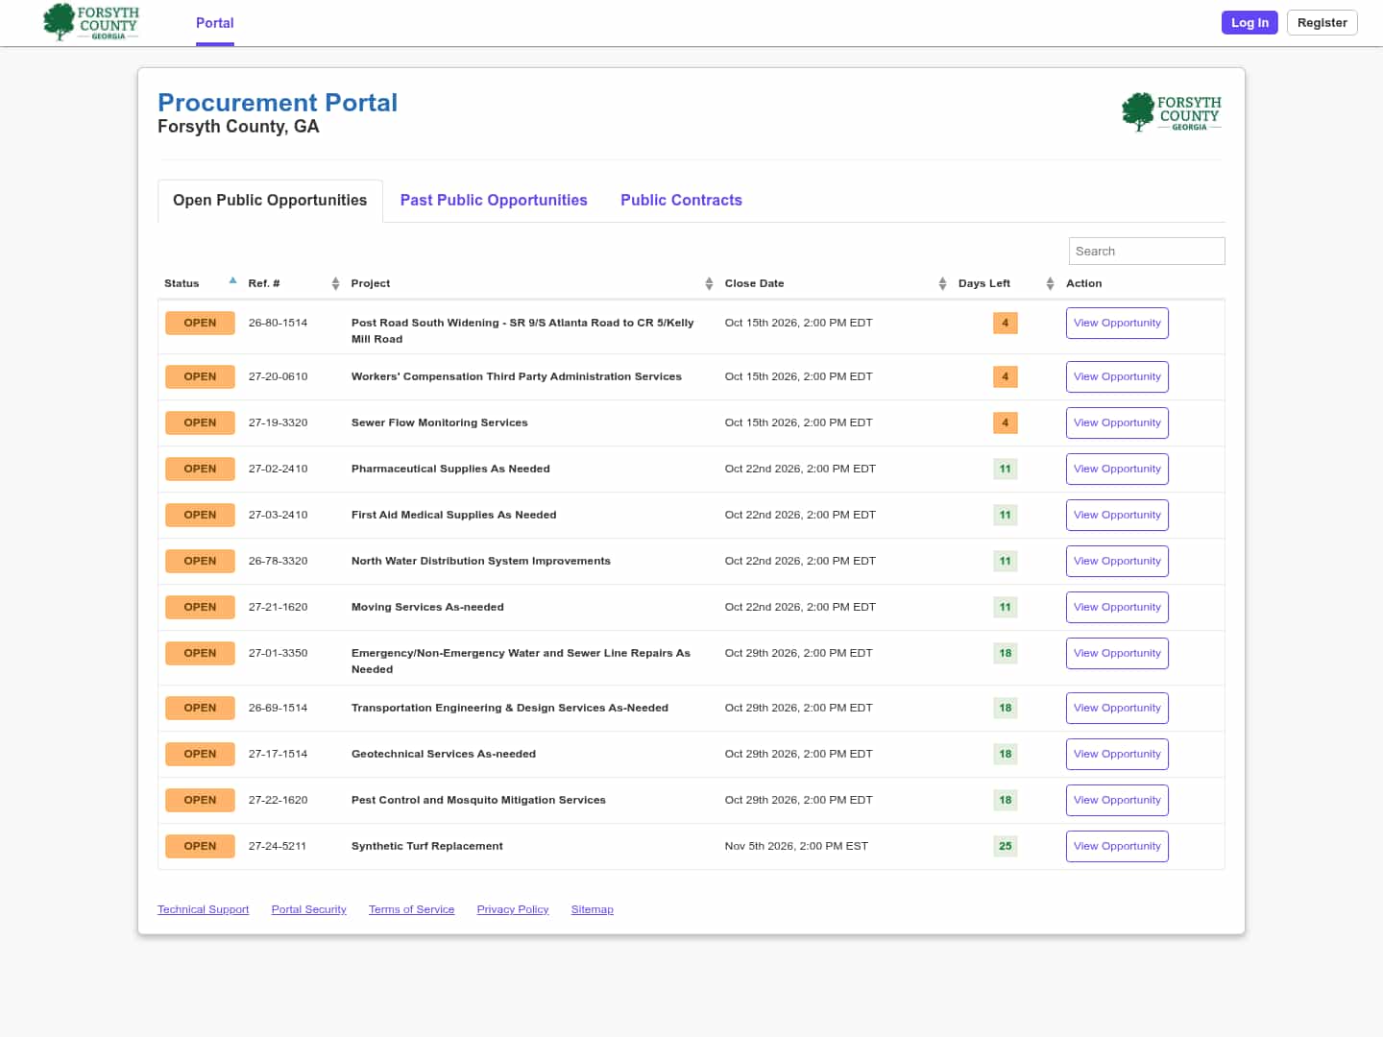Viewport: 1383px width, 1037px height.
Task: View opportunity for Sewer Flow Monitoring Services
Action: coord(1117,423)
